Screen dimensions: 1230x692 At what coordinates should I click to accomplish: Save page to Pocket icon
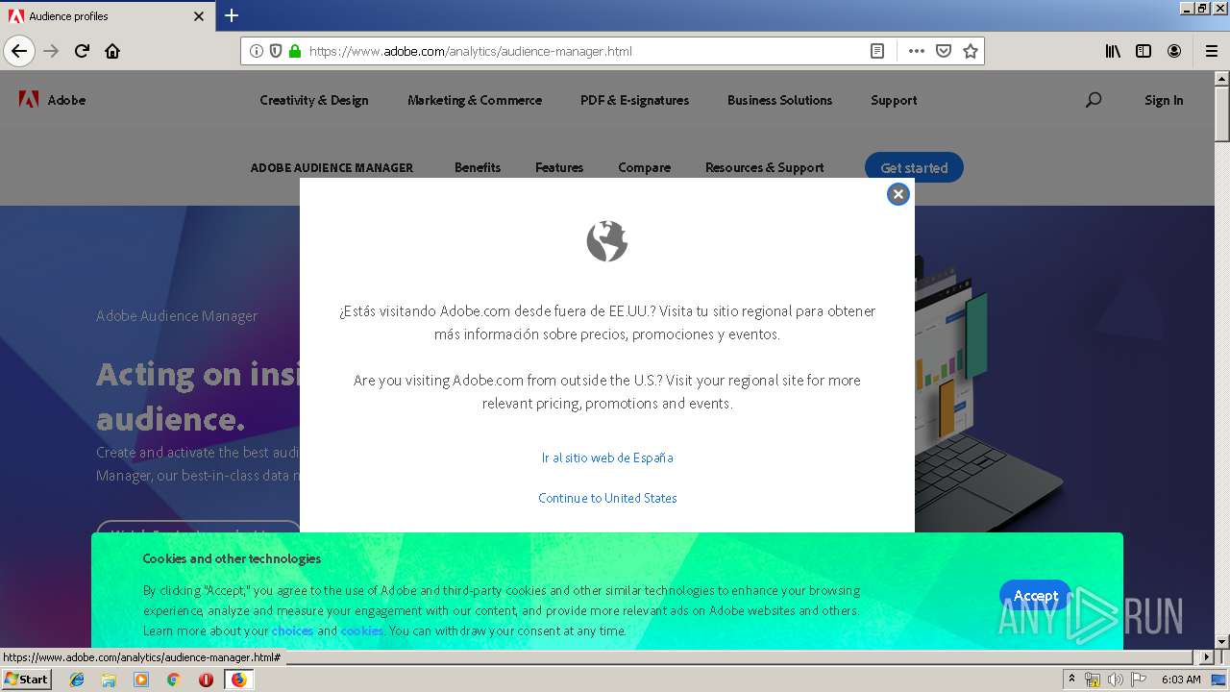pos(944,51)
